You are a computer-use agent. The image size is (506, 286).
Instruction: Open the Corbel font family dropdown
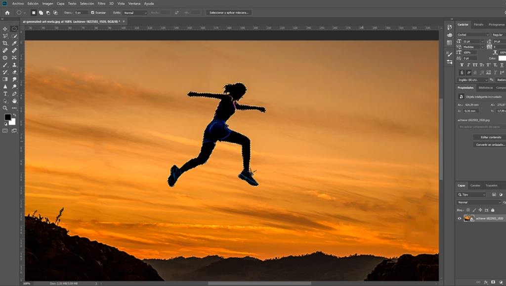click(x=472, y=35)
